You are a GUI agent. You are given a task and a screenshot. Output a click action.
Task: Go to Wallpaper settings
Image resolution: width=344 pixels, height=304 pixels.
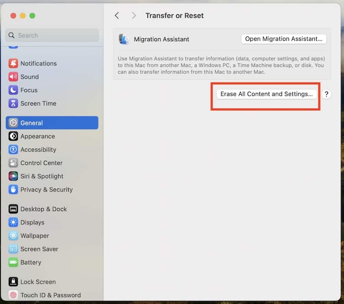click(35, 236)
